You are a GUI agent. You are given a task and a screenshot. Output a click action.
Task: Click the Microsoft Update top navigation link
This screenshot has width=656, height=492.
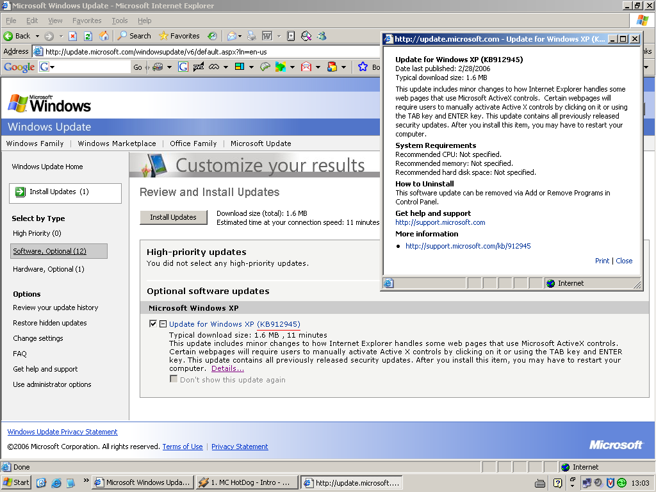(x=261, y=143)
